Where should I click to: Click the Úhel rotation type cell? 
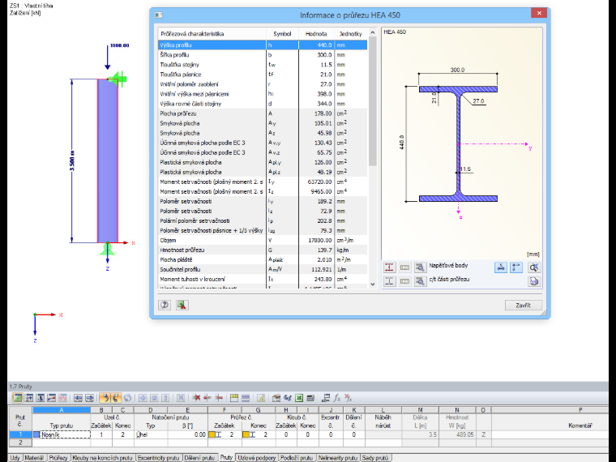(151, 434)
